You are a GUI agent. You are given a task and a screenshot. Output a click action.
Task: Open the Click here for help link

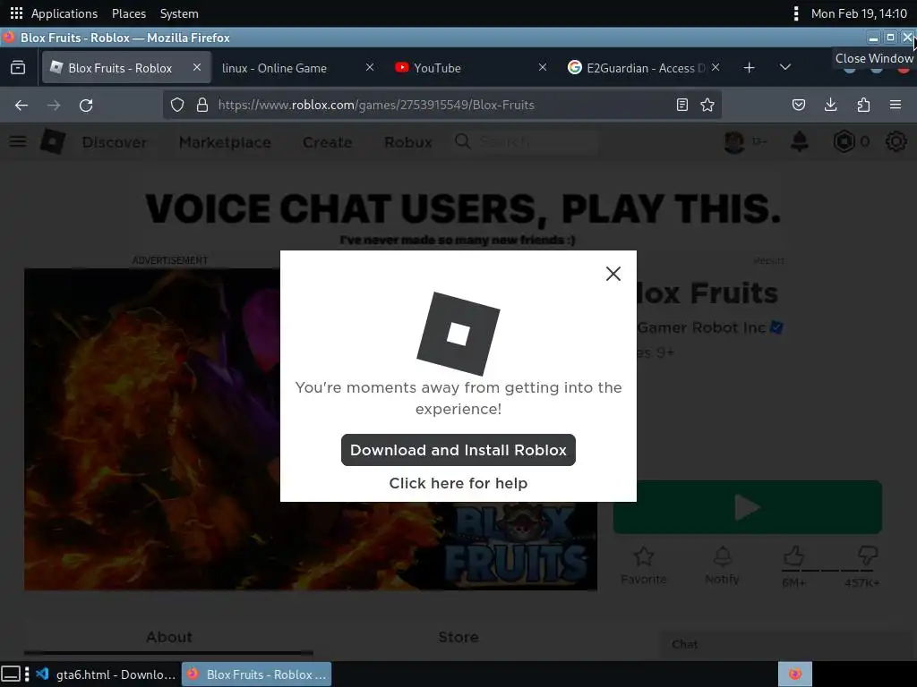(458, 483)
